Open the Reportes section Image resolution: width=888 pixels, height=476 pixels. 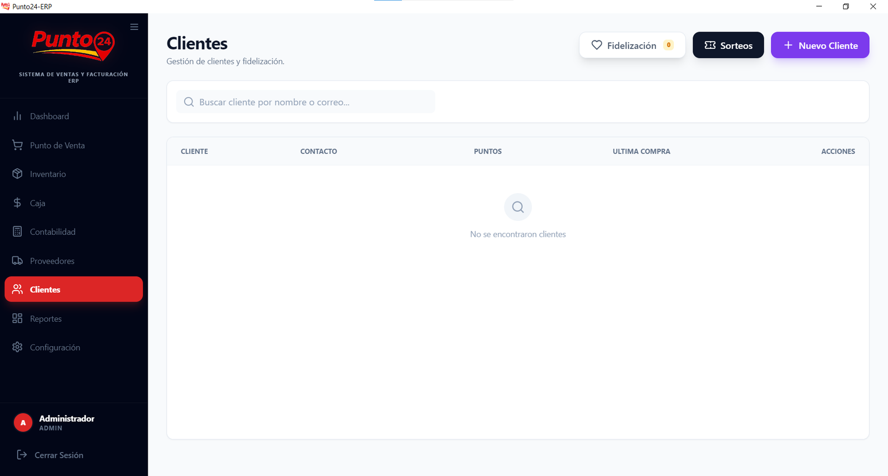pyautogui.click(x=74, y=318)
